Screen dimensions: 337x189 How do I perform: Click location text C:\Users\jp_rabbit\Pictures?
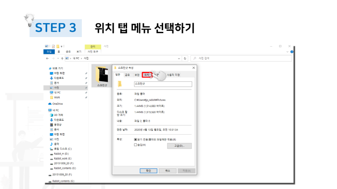(150, 100)
